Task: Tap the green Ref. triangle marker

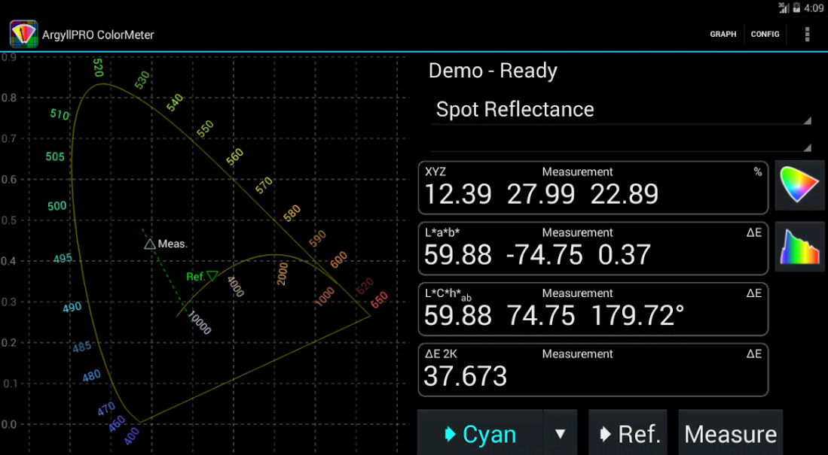Action: coord(212,276)
